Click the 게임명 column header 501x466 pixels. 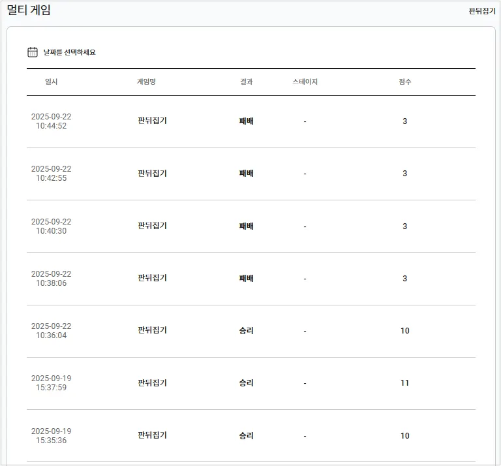pyautogui.click(x=146, y=82)
